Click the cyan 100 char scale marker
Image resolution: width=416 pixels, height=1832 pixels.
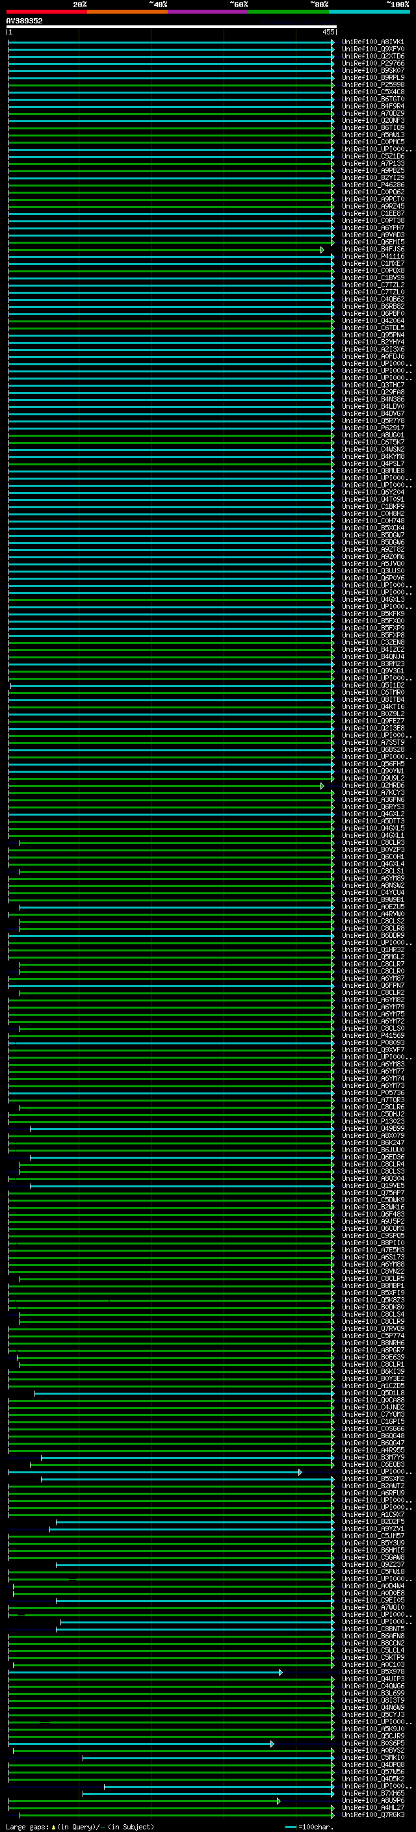[290, 1827]
